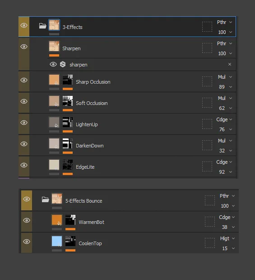Open opacity 15 dropdown for CoolenTop
Screen dimensions: 255x280
click(x=228, y=248)
